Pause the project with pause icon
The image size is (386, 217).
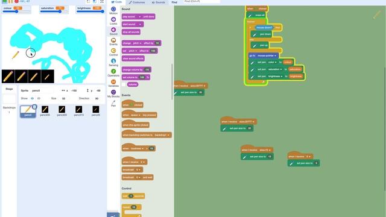(11, 1)
